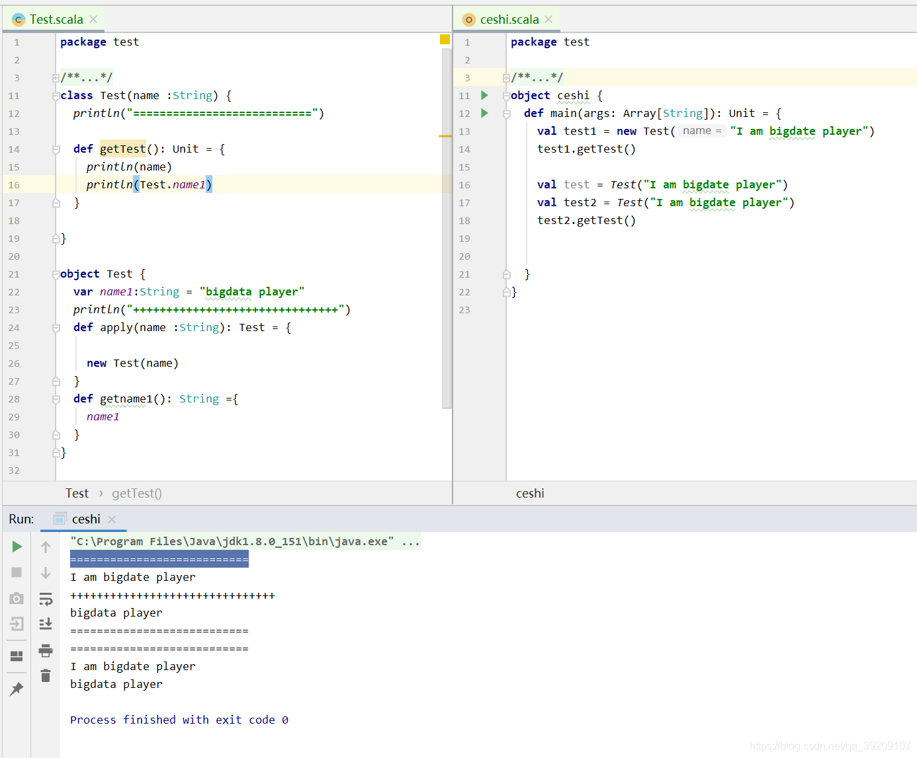This screenshot has width=917, height=758.
Task: Click the Scala class icon on Test.scala tab
Action: coord(19,20)
